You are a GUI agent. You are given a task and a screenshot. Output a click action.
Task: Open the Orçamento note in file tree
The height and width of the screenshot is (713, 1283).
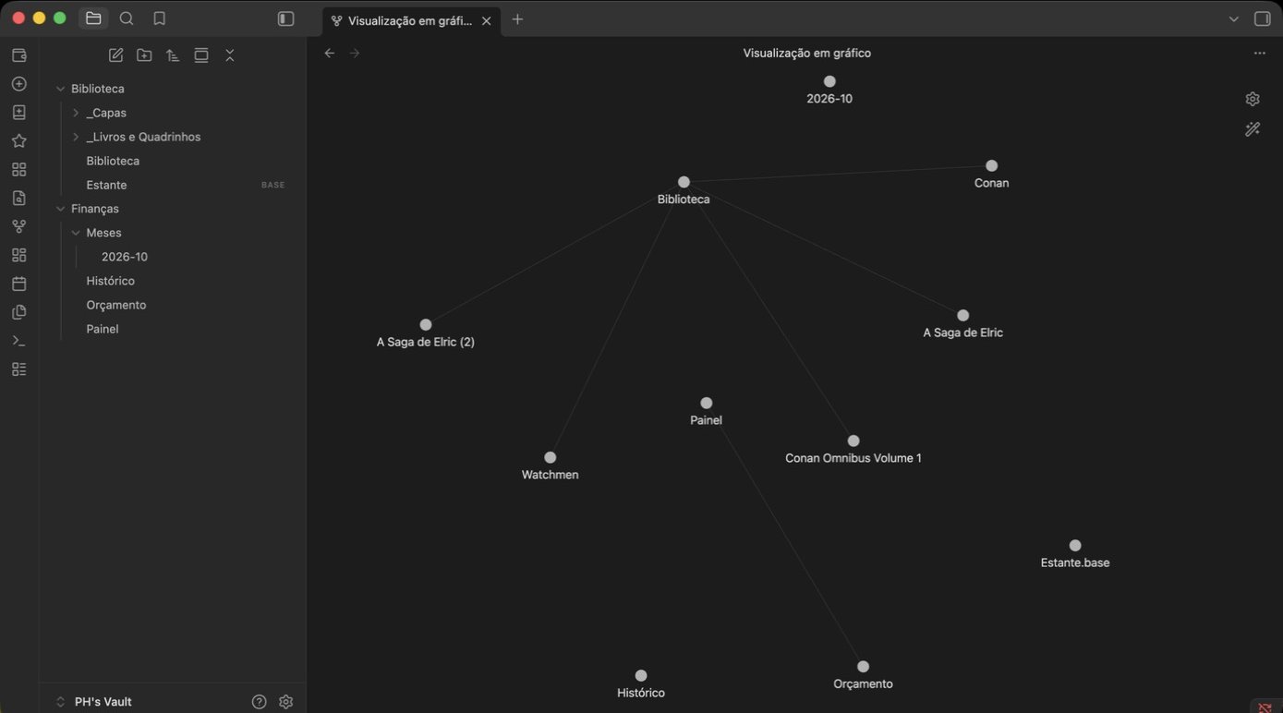[116, 305]
